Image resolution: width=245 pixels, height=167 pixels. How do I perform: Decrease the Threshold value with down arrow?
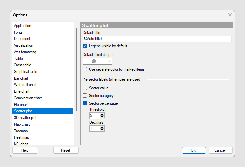102,117
